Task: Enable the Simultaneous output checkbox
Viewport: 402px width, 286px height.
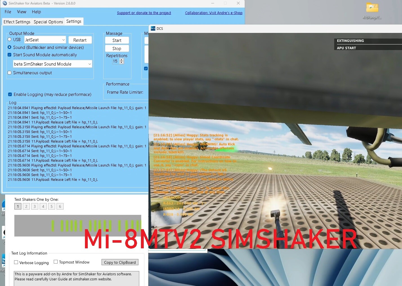Action: click(x=10, y=73)
